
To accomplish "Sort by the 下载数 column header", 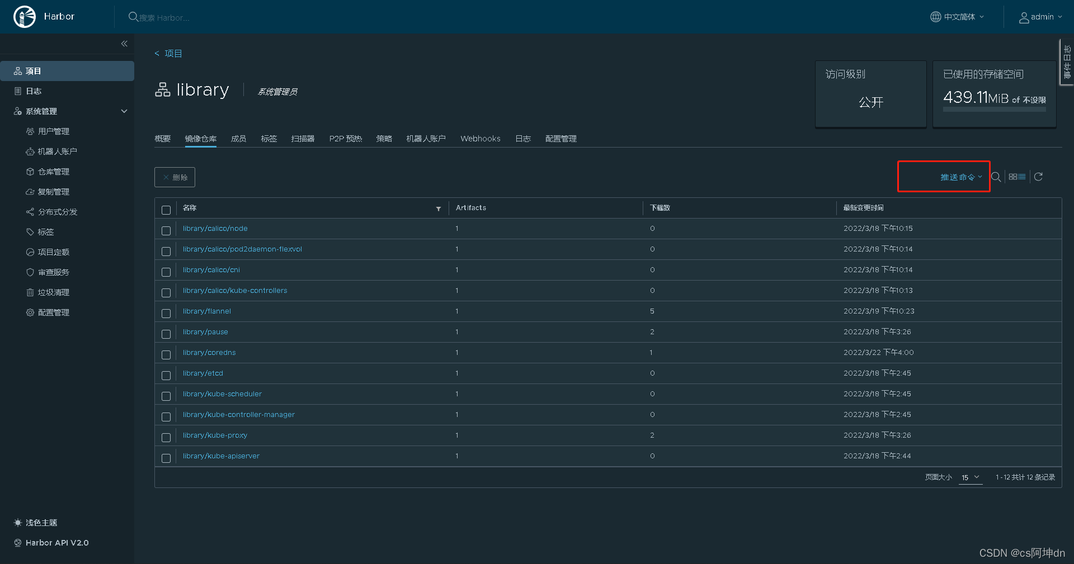I will [x=660, y=208].
